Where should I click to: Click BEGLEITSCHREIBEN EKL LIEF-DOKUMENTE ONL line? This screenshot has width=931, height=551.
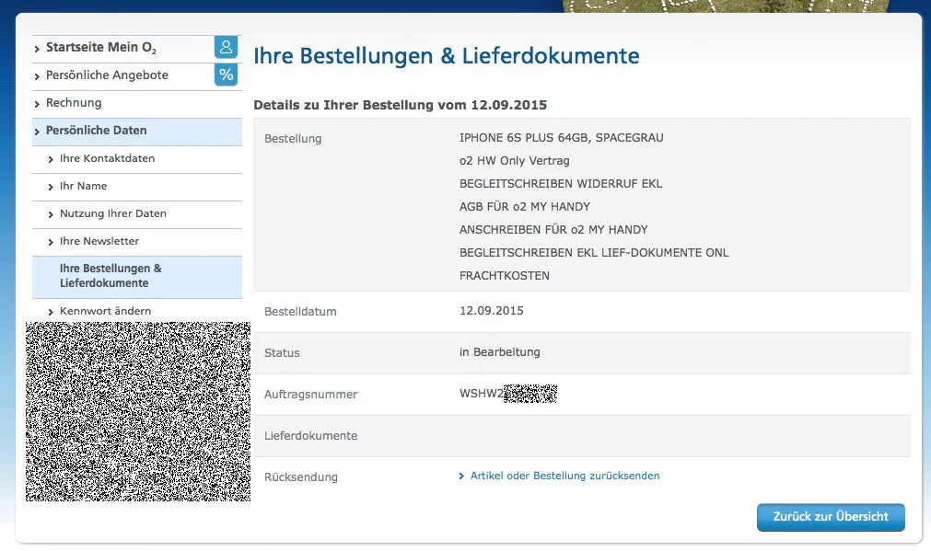594,253
